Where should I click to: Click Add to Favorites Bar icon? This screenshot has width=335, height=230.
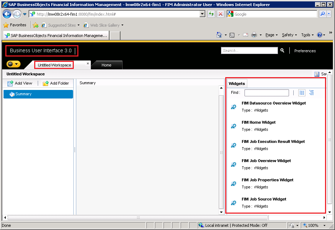36,25
